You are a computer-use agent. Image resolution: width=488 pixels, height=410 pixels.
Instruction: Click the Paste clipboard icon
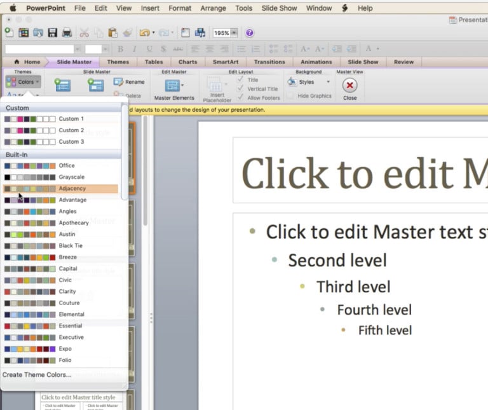(x=112, y=32)
